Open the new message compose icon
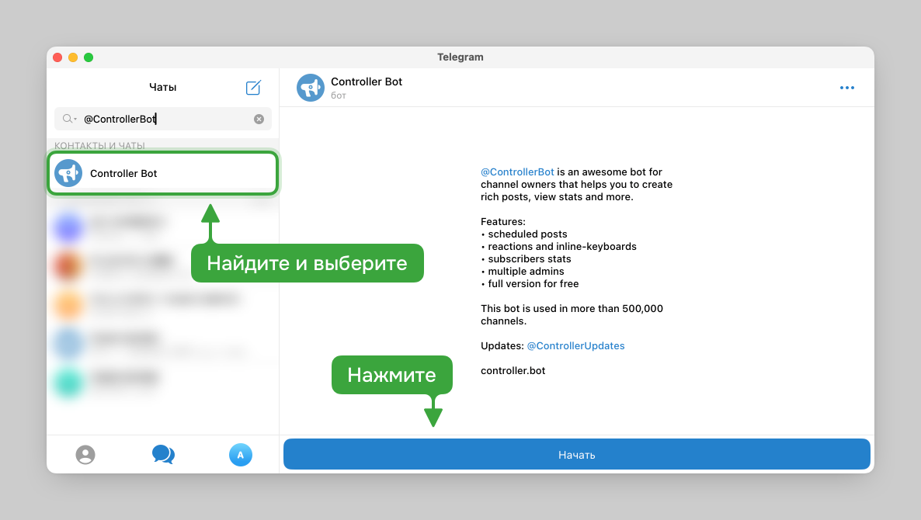This screenshot has width=921, height=520. pos(253,88)
